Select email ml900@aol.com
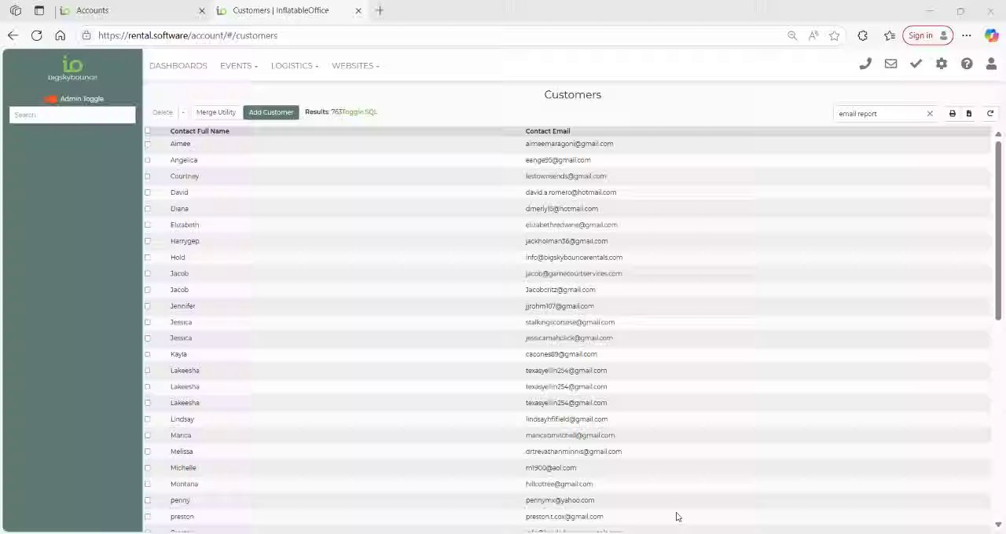1006x534 pixels. 551,468
